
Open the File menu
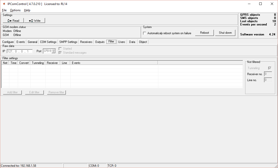[x=4, y=10]
